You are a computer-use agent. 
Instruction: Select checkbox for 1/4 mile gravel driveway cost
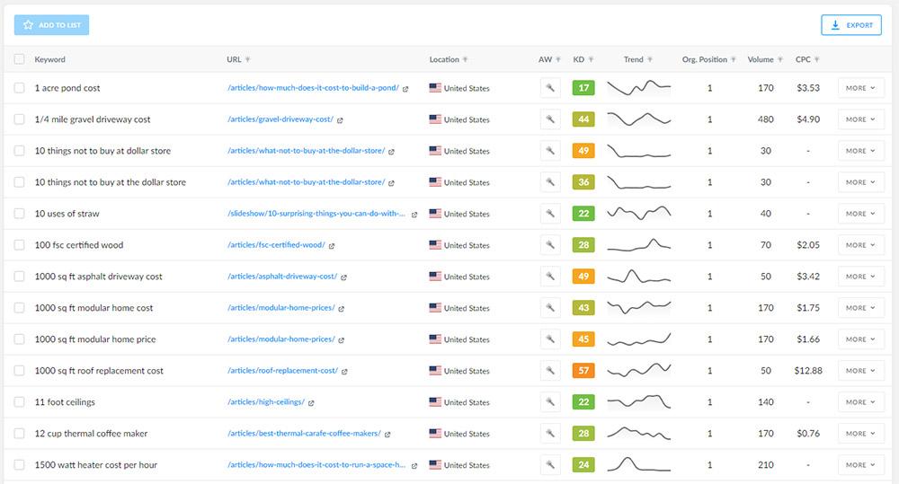pyautogui.click(x=20, y=119)
